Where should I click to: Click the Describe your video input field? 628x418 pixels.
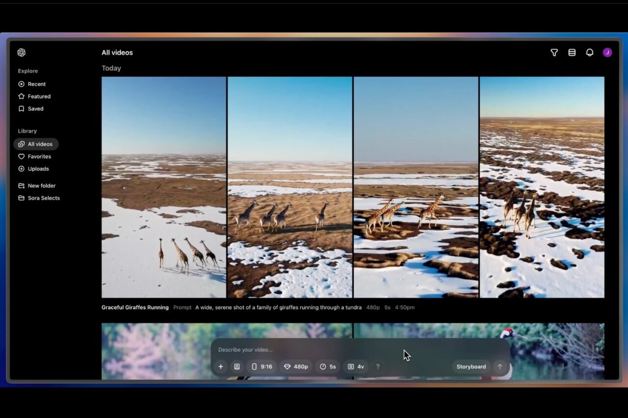(361, 349)
